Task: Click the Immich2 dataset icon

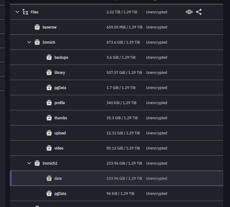Action: pos(37,163)
